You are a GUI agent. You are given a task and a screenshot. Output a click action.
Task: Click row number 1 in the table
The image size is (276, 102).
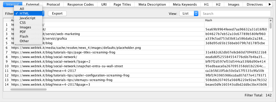[7, 25]
